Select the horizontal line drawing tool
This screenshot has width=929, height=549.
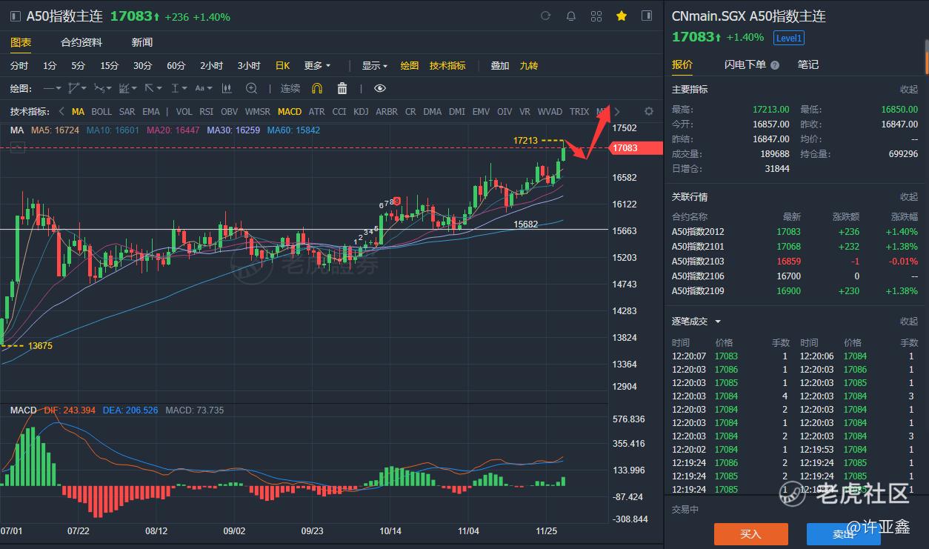(49, 88)
